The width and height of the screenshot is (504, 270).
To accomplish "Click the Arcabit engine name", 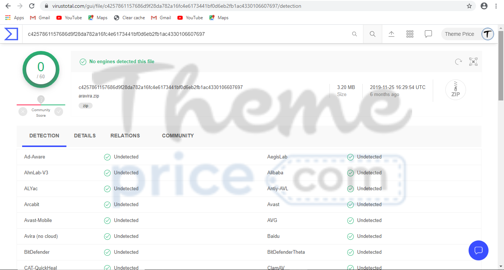I will coord(32,205).
